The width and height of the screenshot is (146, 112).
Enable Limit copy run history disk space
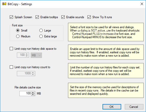pyautogui.click(x=11, y=49)
